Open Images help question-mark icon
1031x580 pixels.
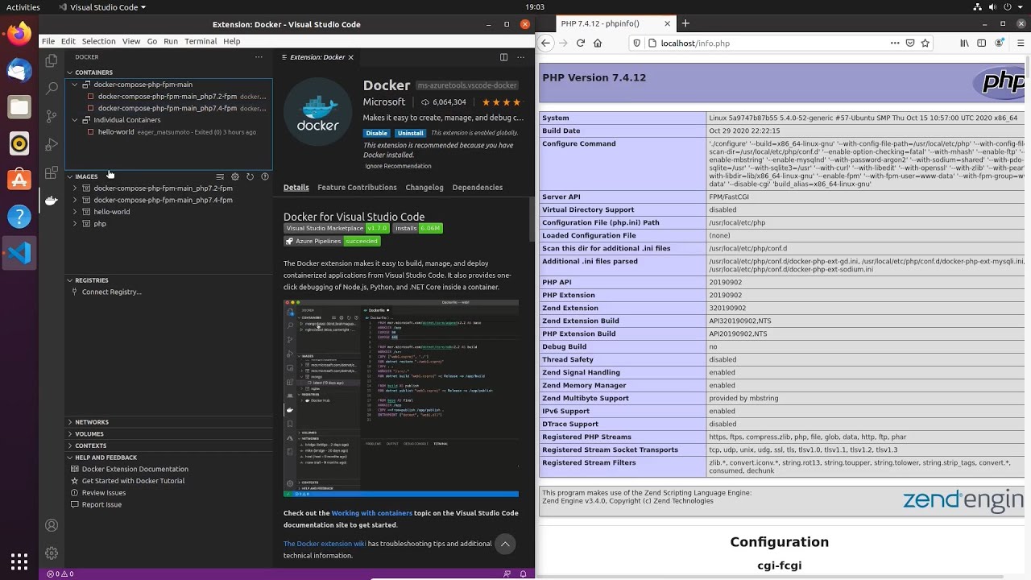pyautogui.click(x=265, y=176)
